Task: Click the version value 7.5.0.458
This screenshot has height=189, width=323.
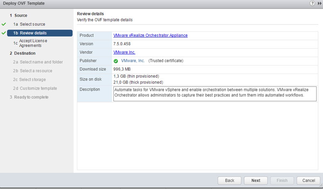Action: [122, 44]
